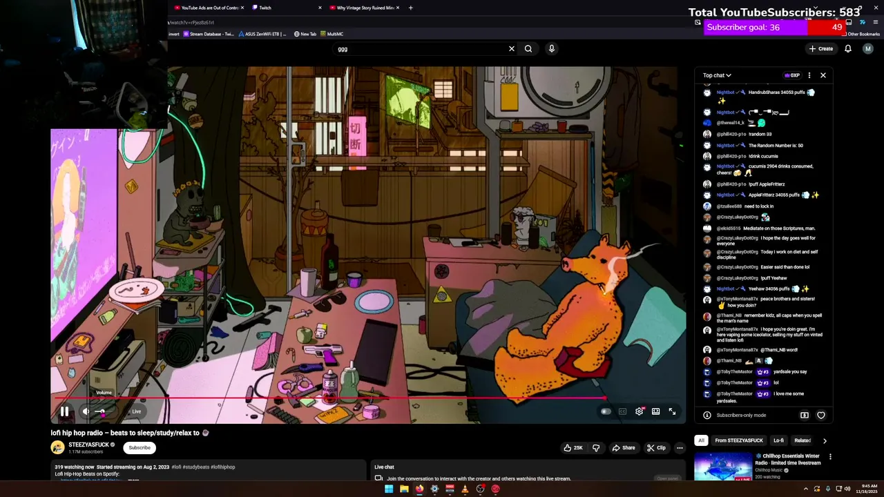The height and width of the screenshot is (497, 884).
Task: Toggle closed captions in the player
Action: (622, 411)
